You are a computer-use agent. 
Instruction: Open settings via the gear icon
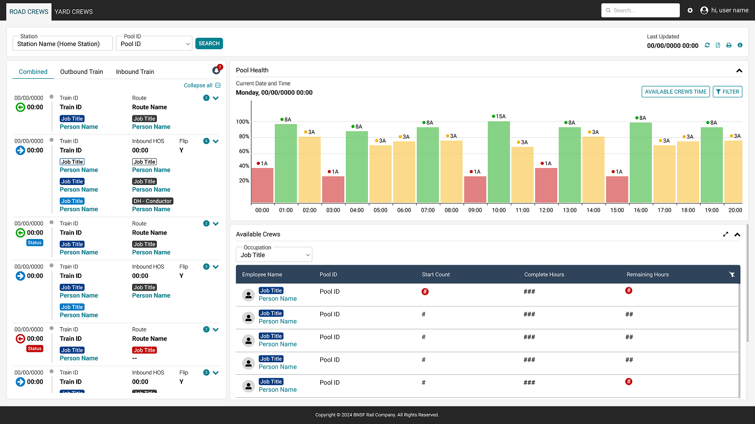coord(690,10)
